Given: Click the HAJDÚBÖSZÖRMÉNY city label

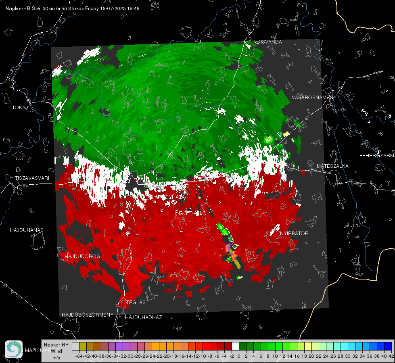Looking at the screenshot, I should point(88,315).
